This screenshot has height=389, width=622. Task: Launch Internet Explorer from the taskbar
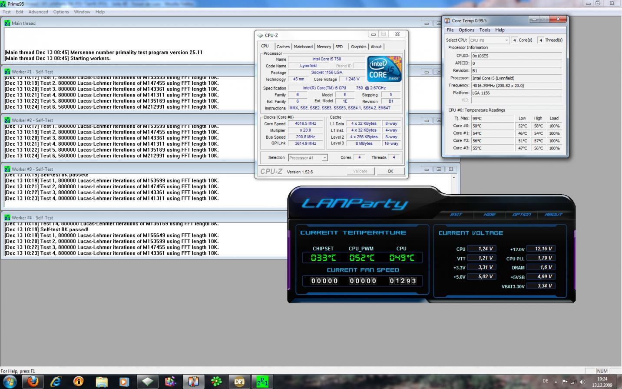click(x=56, y=382)
